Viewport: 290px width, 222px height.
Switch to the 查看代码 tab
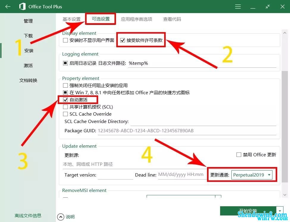172,19
